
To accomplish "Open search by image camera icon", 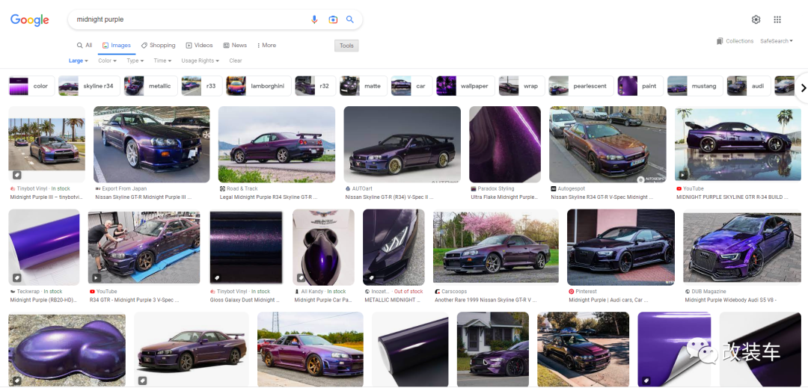I will coord(333,19).
